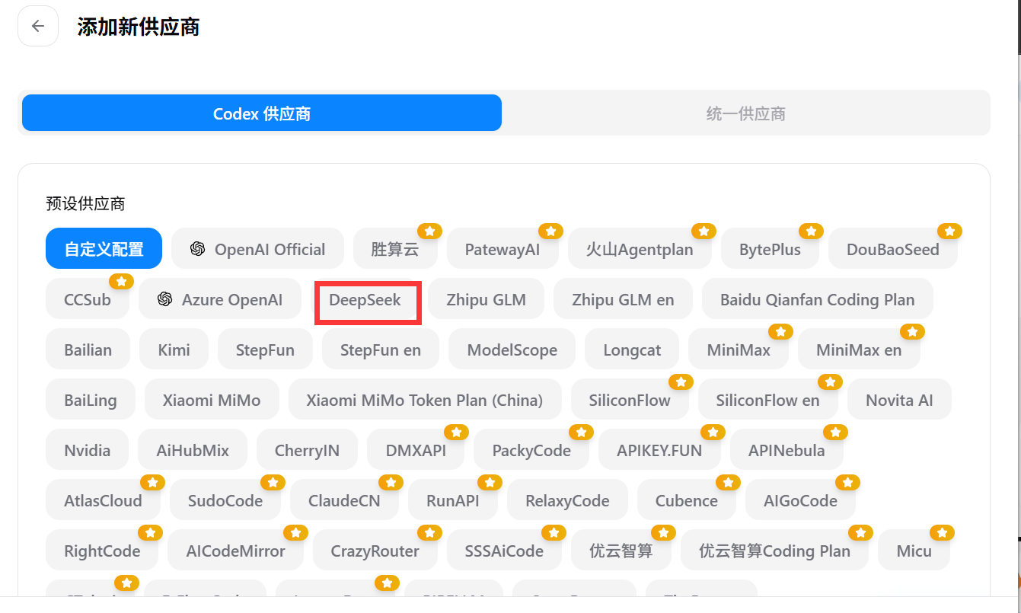Click star badge on Cubence
Image resolution: width=1021 pixels, height=613 pixels.
coord(728,482)
